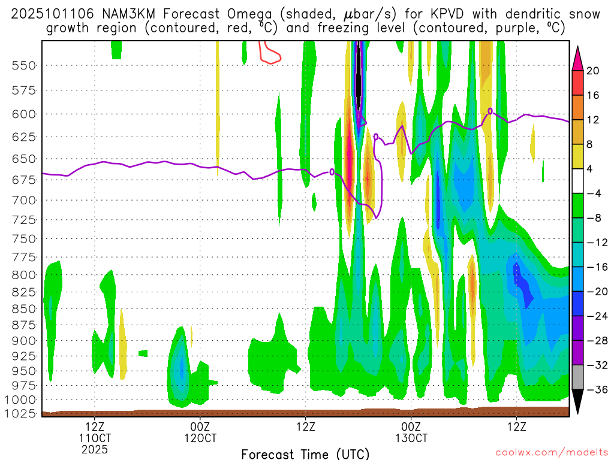This screenshot has height=460, width=614.
Task: Pick the yellow colorbar segment between 4 and 8
Action: point(577,156)
